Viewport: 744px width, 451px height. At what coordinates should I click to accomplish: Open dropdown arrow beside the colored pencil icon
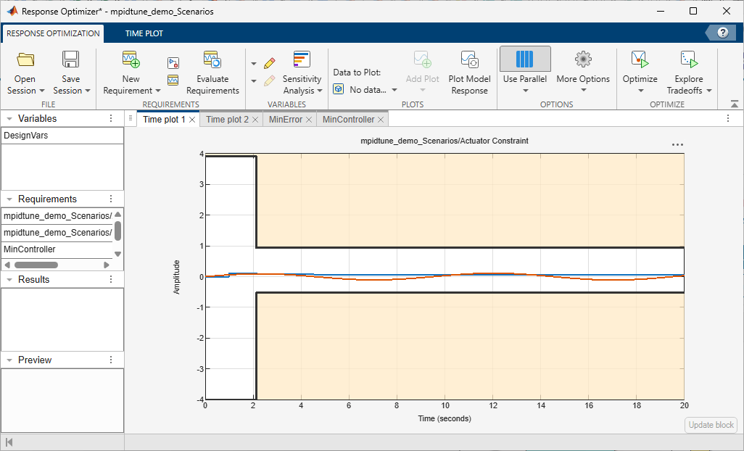coord(254,64)
